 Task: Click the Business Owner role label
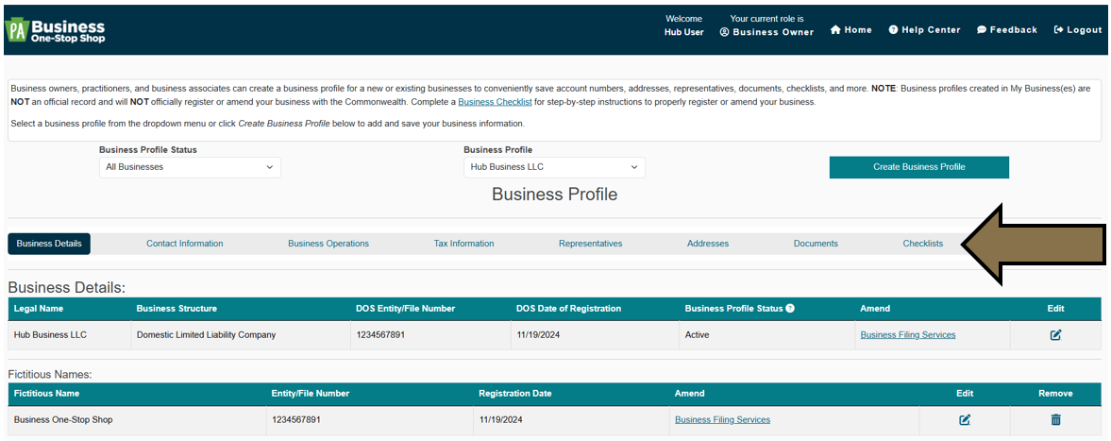tap(773, 32)
